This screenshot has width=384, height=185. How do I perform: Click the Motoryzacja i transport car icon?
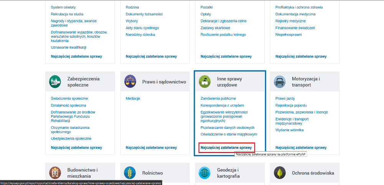tap(280, 82)
